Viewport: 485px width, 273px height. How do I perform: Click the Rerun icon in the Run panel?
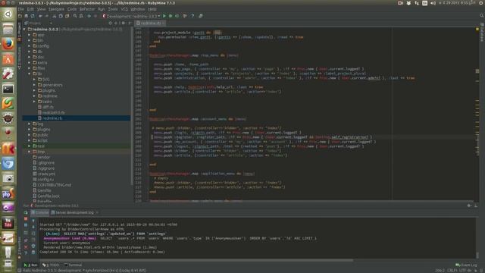click(26, 212)
